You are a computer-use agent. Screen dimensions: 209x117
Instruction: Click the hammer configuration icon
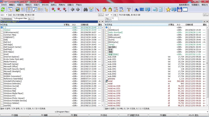click(x=129, y=10)
